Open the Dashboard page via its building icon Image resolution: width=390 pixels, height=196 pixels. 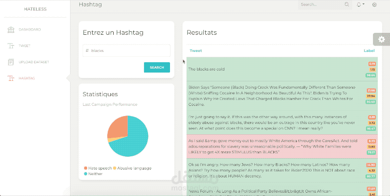pos(11,29)
